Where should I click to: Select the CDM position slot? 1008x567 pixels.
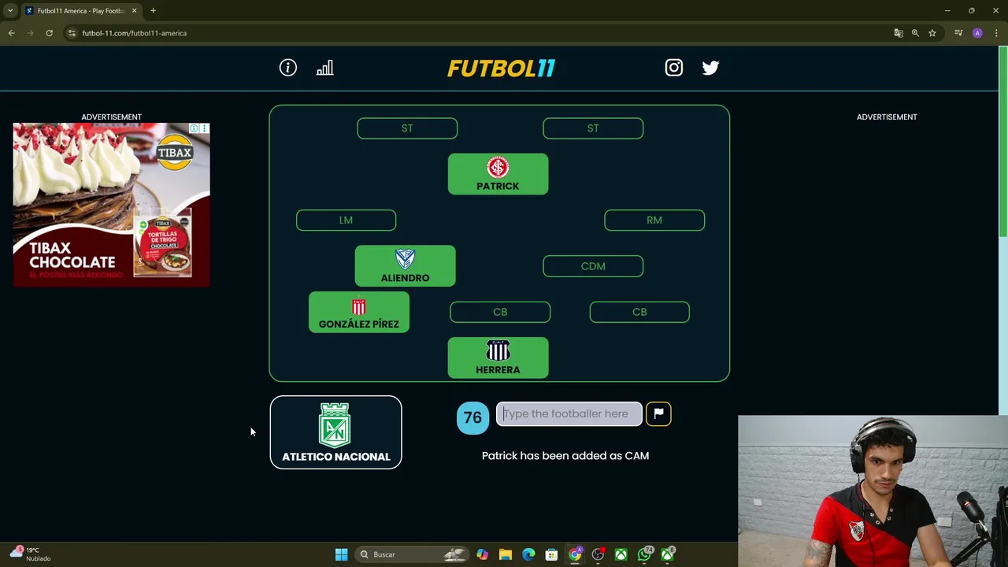coord(593,266)
